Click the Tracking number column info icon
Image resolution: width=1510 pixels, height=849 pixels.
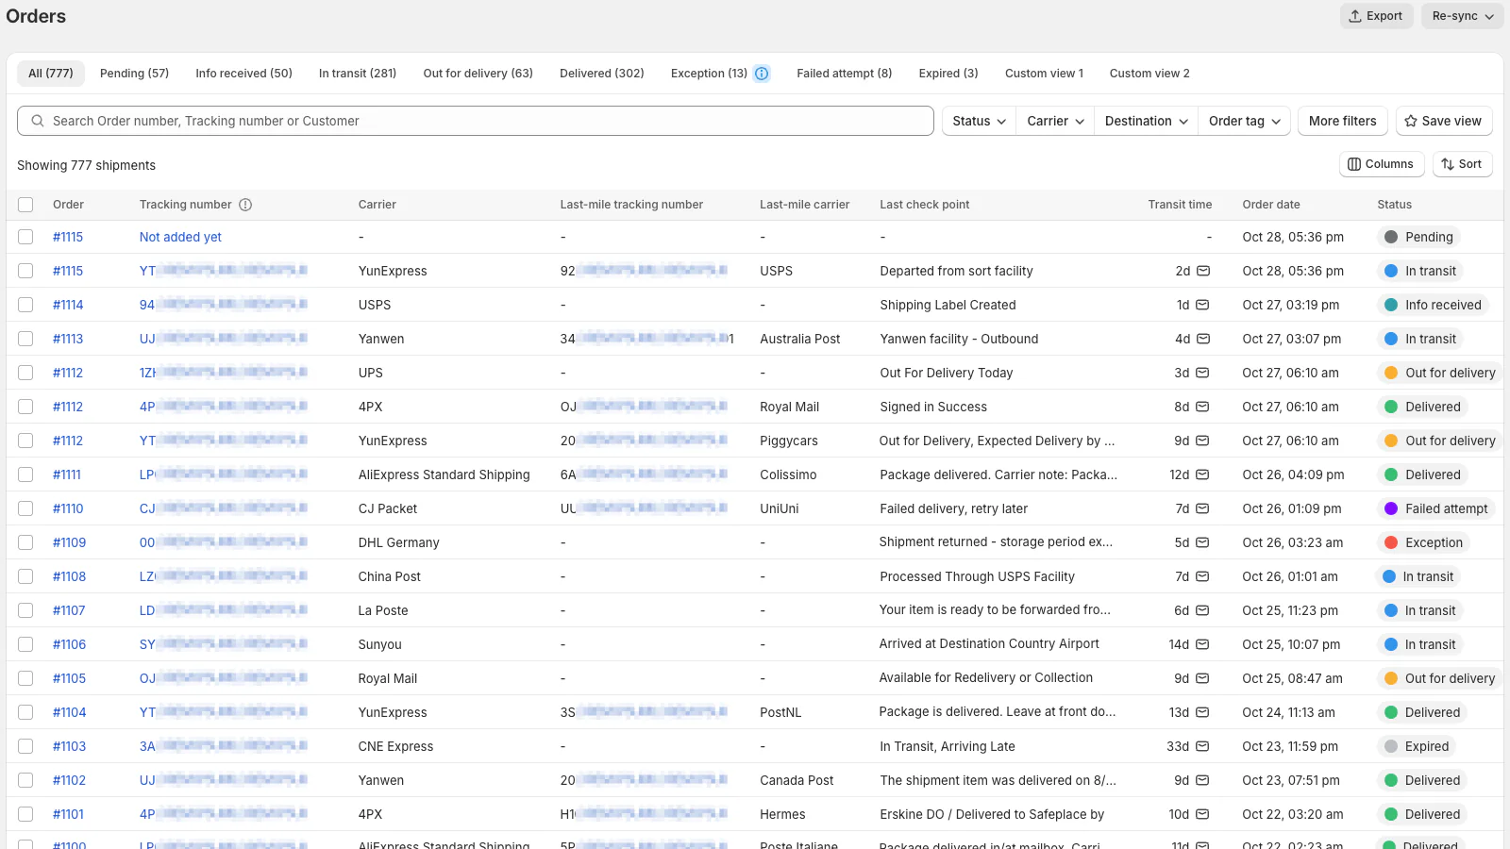[x=245, y=205]
